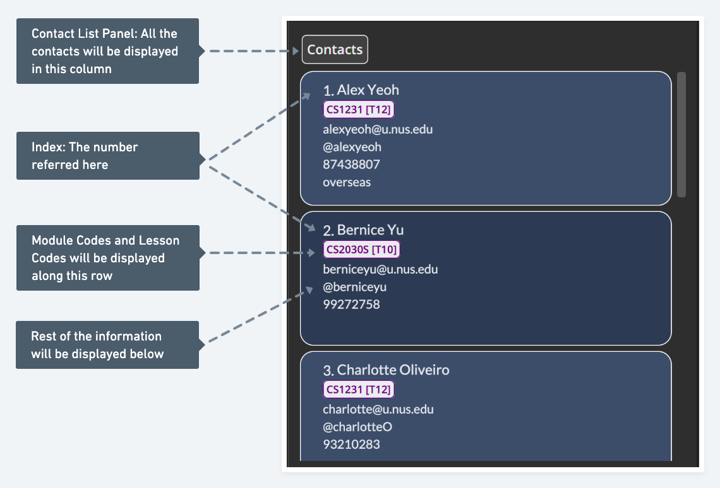The image size is (720, 488).
Task: Click Charlotte's CS1231 [T12] module tag
Action: (359, 390)
